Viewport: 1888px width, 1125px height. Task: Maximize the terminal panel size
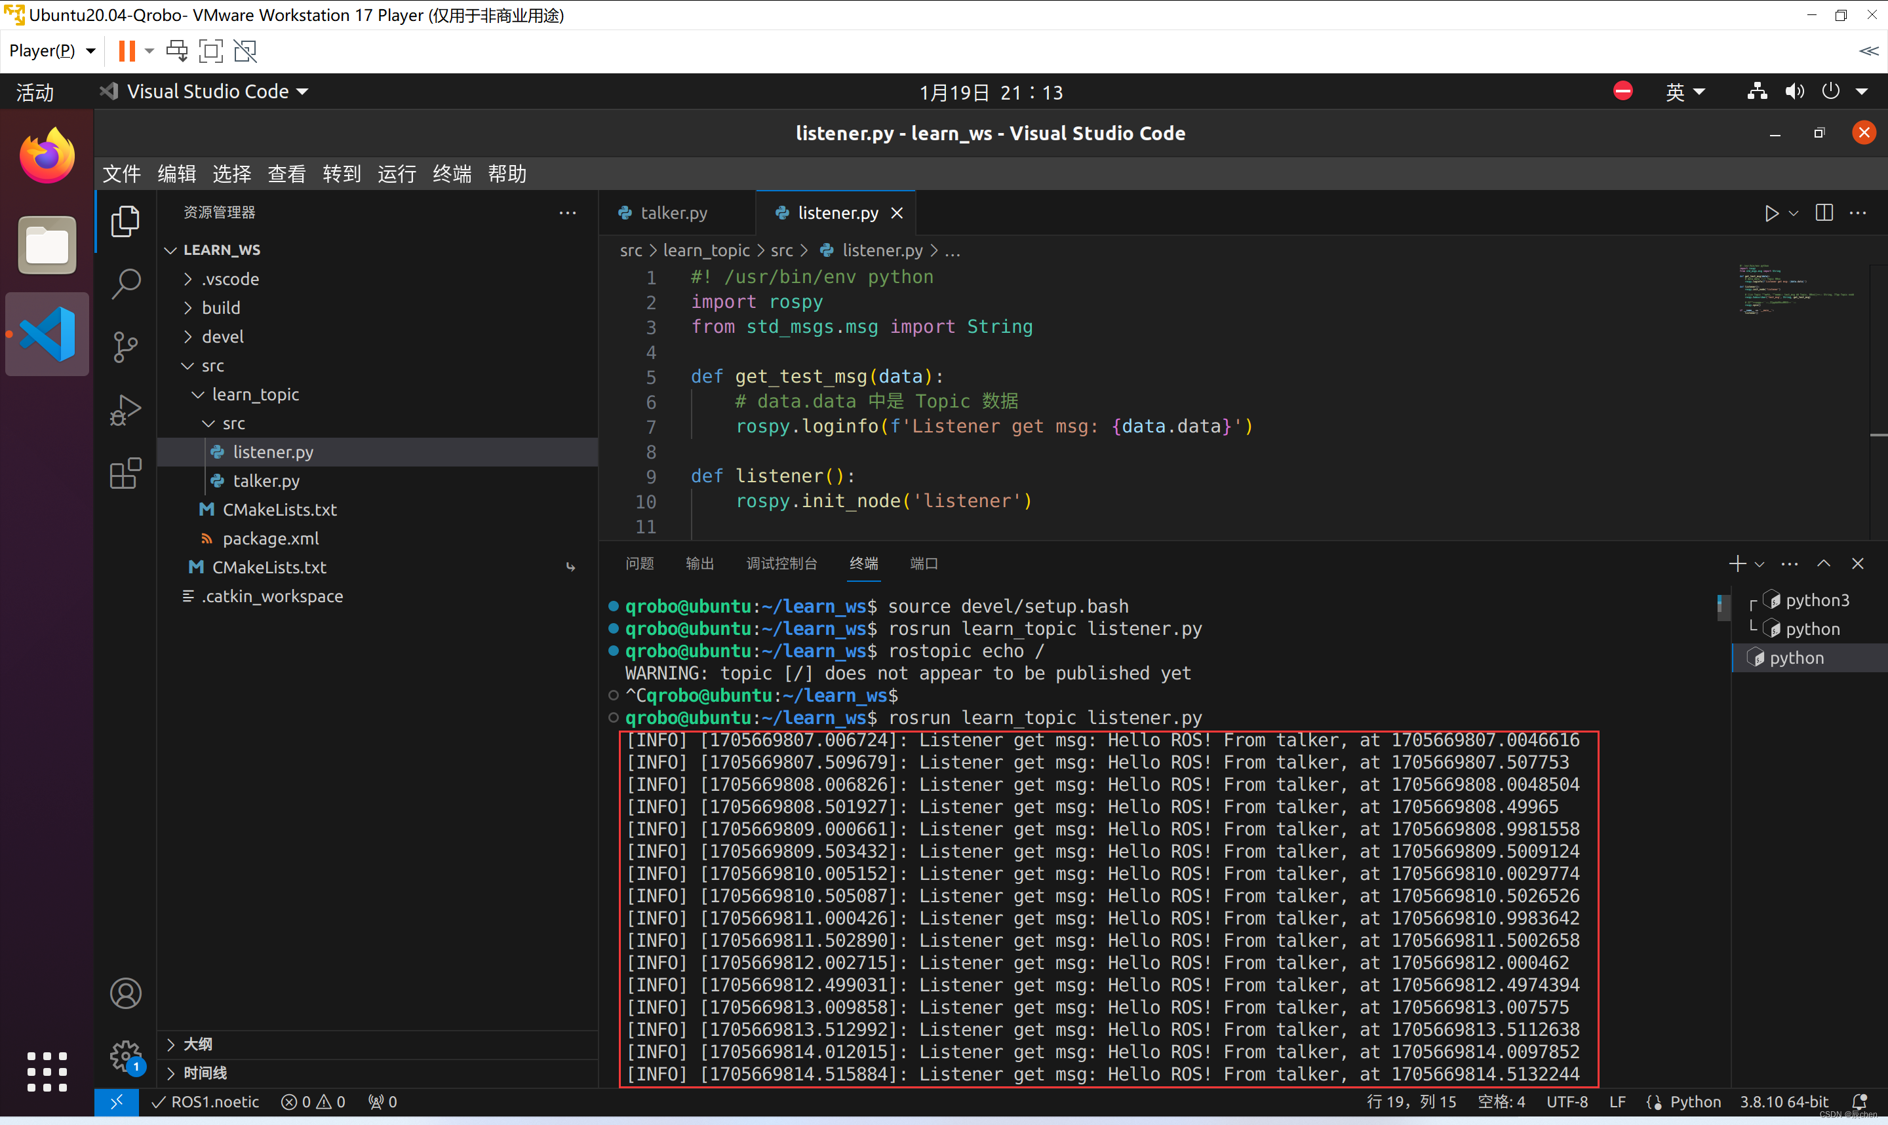pyautogui.click(x=1824, y=563)
